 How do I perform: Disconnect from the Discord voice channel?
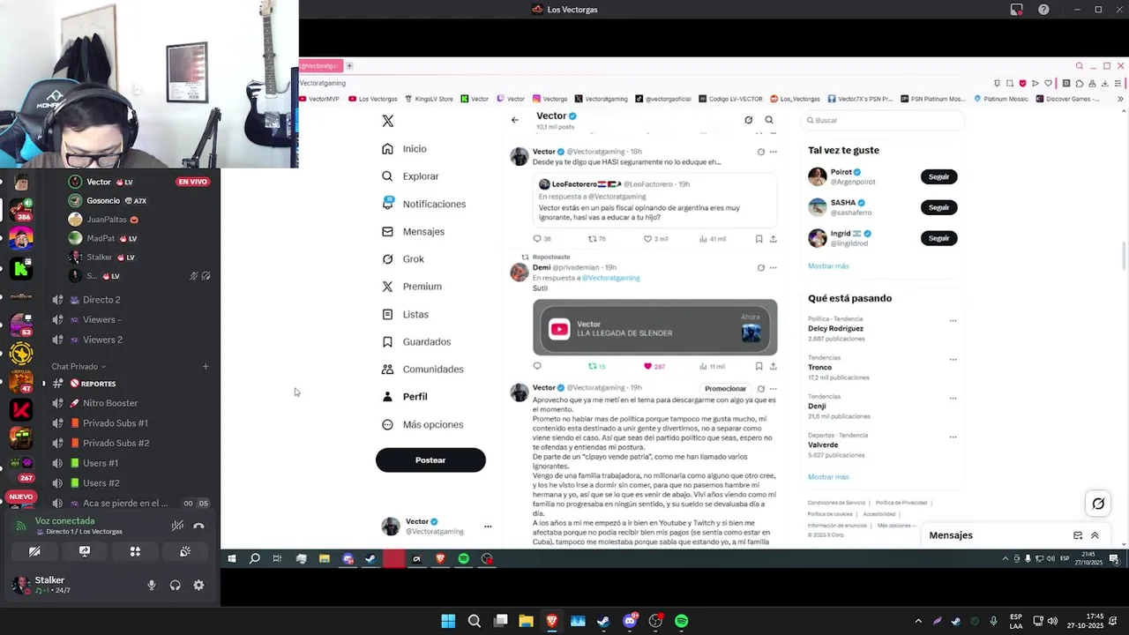point(198,526)
